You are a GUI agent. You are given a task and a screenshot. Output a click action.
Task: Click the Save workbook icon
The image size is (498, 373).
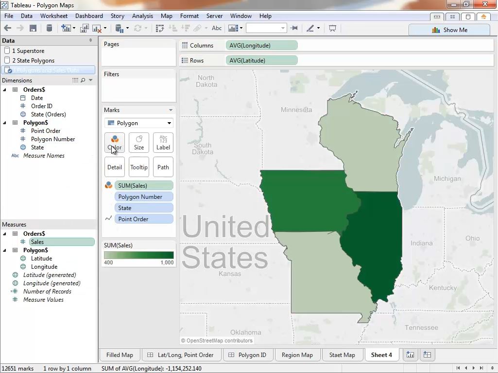(33, 29)
